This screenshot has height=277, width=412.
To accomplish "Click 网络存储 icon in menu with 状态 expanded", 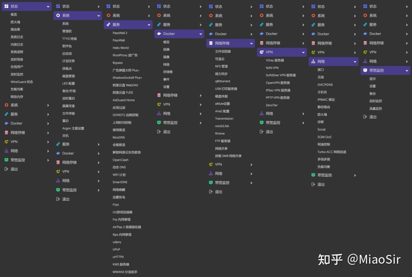I will (6, 133).
